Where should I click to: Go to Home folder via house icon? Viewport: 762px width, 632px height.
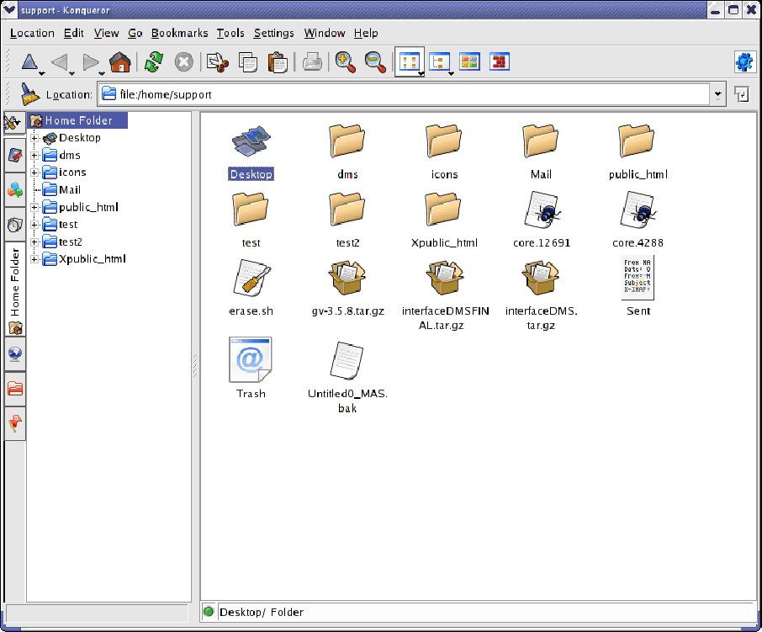tap(120, 61)
